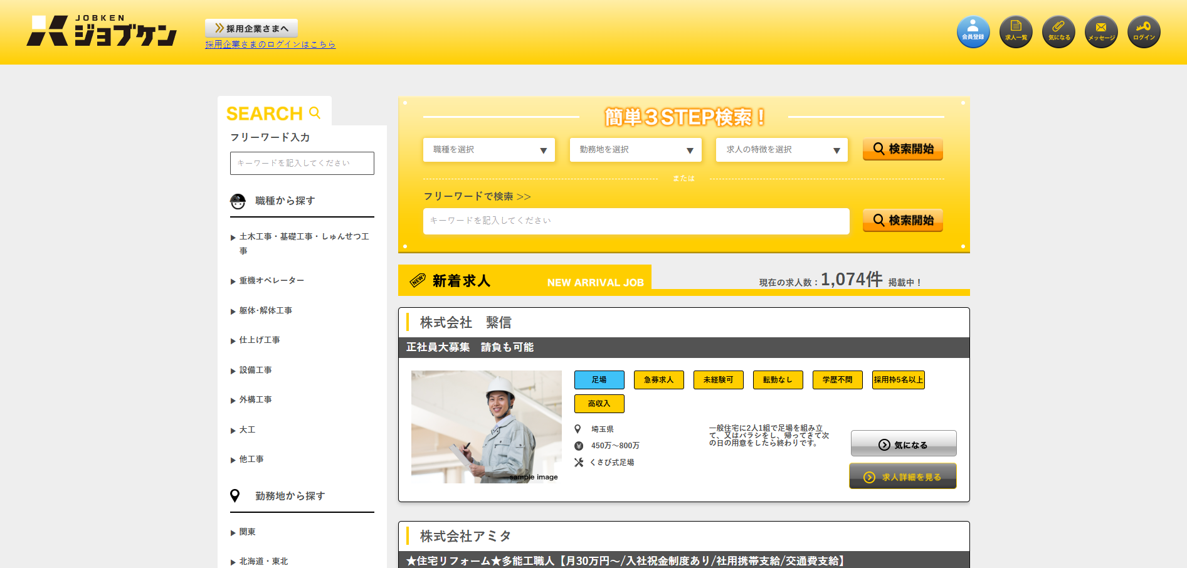1187x568 pixels.
Task: Open the 採用企業さまのログインはこちら link
Action: point(270,45)
